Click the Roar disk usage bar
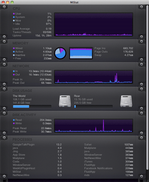Viewport: 149px width, 182px height. [x=93, y=107]
